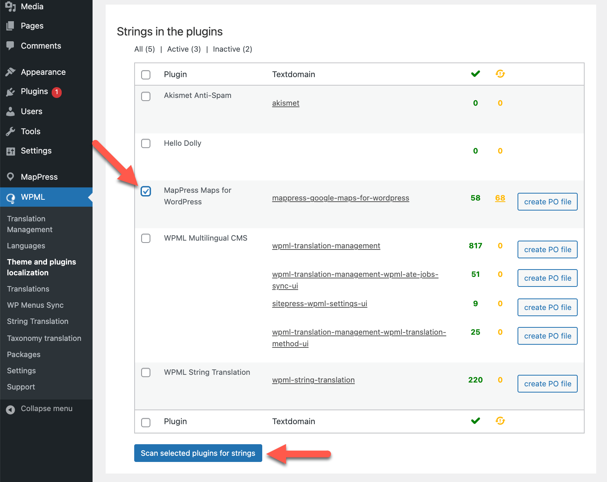
Task: Click the Users person icon
Action: coord(10,111)
